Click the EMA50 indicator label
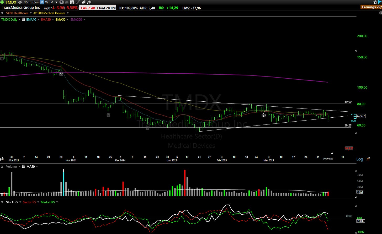 (x=61, y=19)
